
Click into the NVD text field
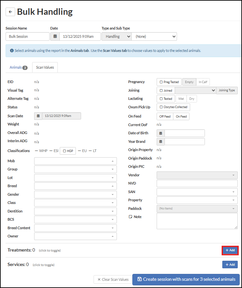tap(197, 183)
